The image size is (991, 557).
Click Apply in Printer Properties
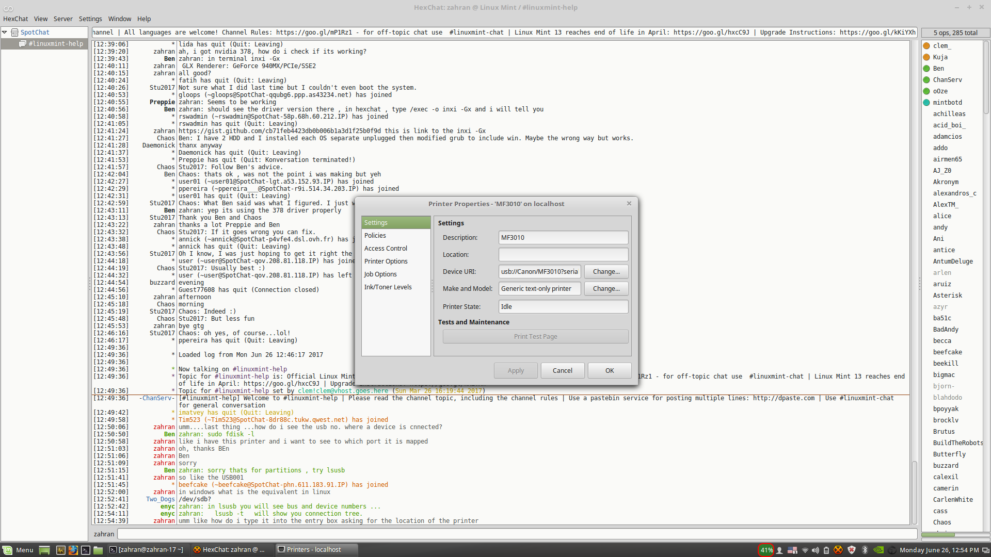[516, 371]
